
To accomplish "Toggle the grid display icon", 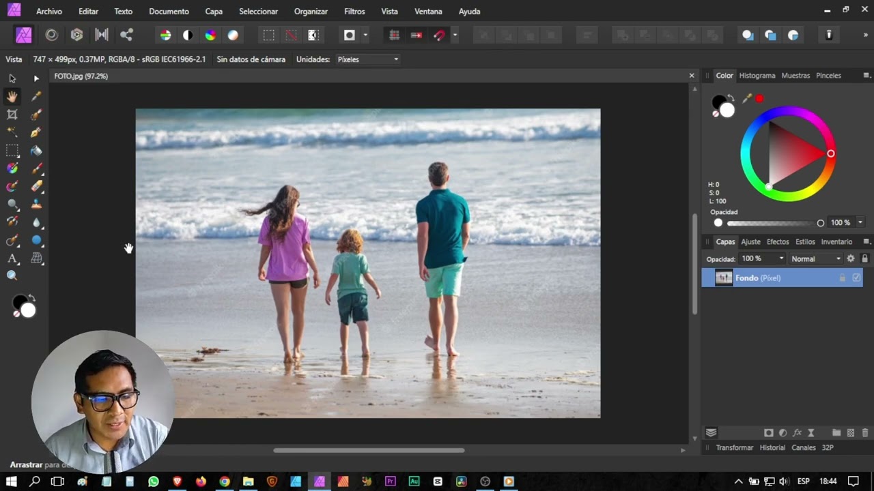I will [394, 35].
